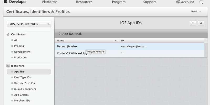Click the iOS App IDs title
The height and width of the screenshot is (105, 210).
[131, 23]
